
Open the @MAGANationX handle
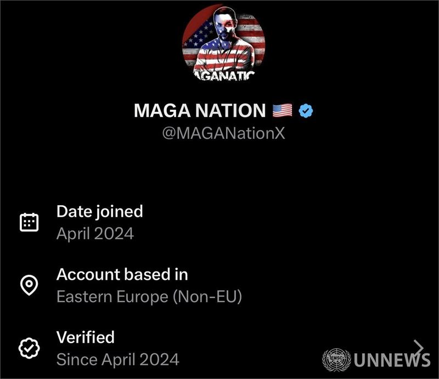(223, 133)
